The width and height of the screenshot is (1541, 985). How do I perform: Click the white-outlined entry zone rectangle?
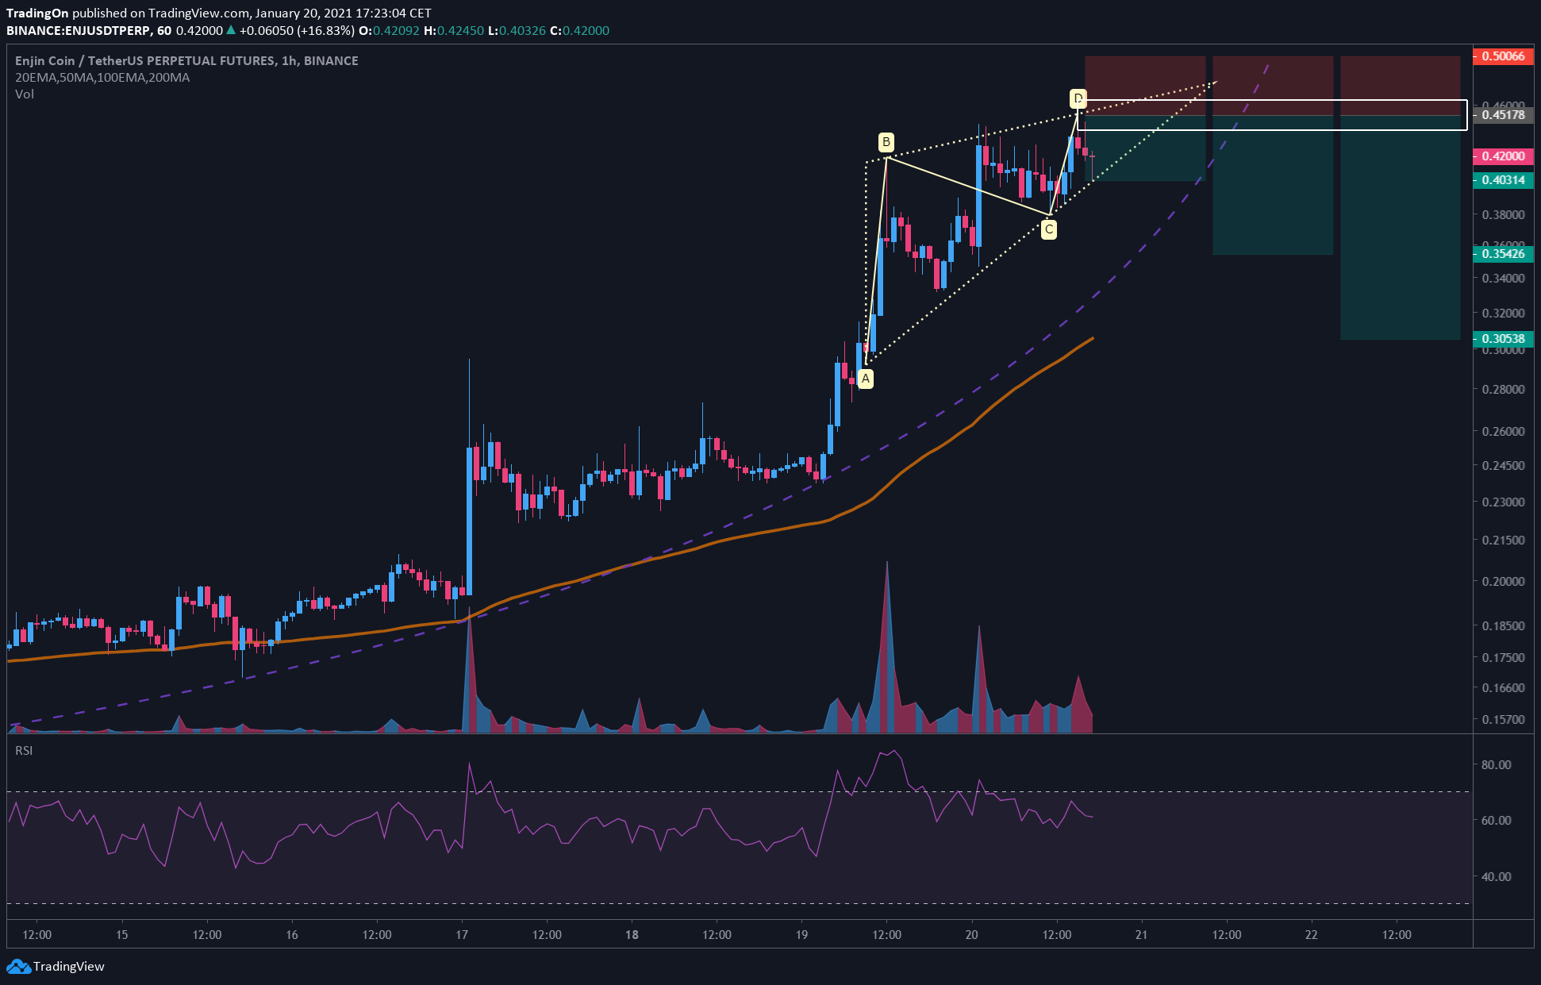pyautogui.click(x=1272, y=114)
